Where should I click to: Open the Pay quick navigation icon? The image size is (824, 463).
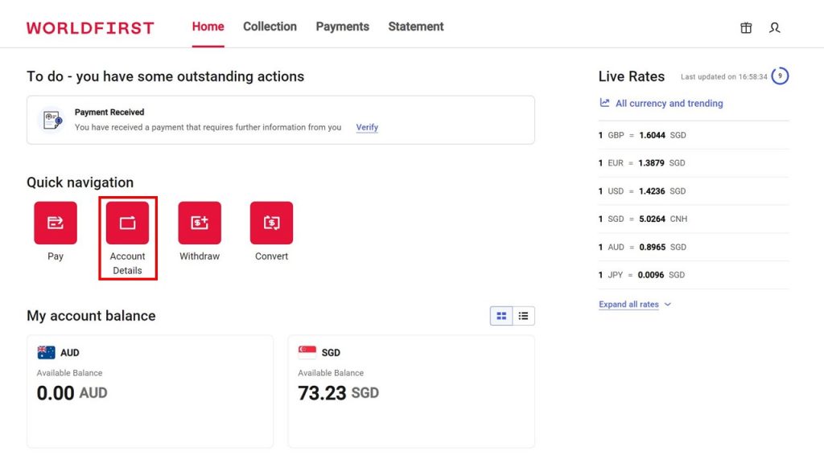[56, 223]
